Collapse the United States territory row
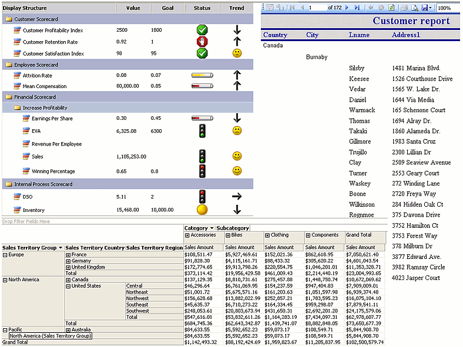 click(x=68, y=286)
